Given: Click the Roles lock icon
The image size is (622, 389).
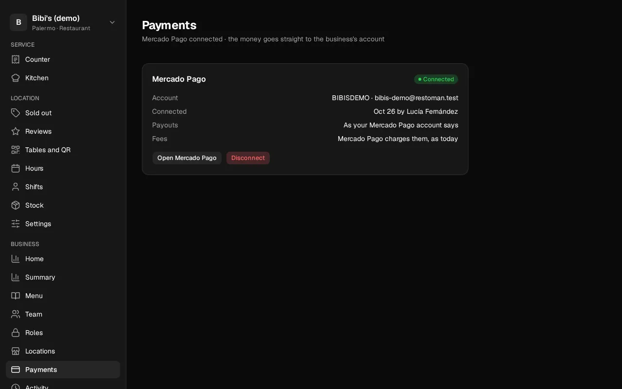Looking at the screenshot, I should coord(16,333).
